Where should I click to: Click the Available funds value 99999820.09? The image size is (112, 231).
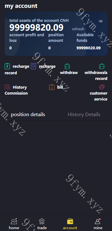[89, 48]
